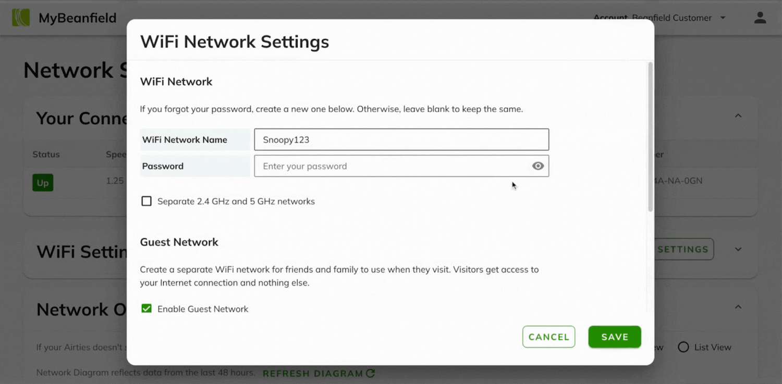
Task: Click the Save button
Action: pos(615,337)
